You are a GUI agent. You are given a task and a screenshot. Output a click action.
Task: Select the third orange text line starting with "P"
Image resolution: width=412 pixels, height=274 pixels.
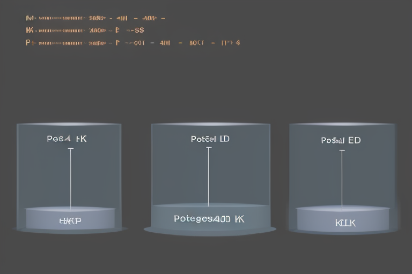pos(133,43)
